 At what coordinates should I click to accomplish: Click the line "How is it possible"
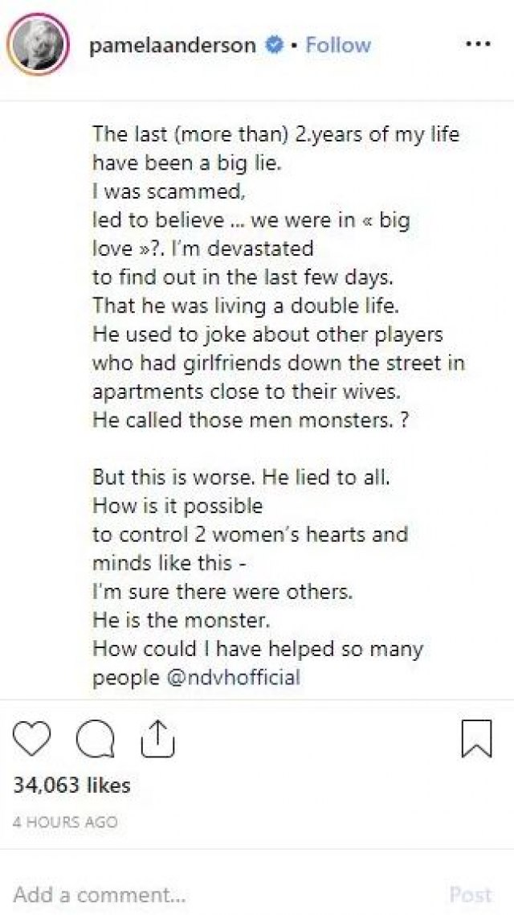coord(177,506)
